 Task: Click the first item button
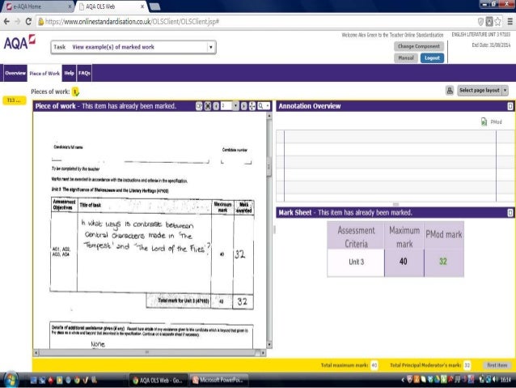497,365
